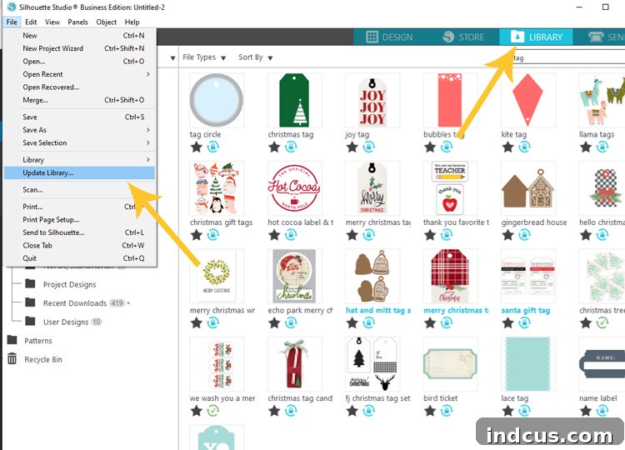
Task: Select the hot cocoa label thumbnail
Action: (x=294, y=188)
